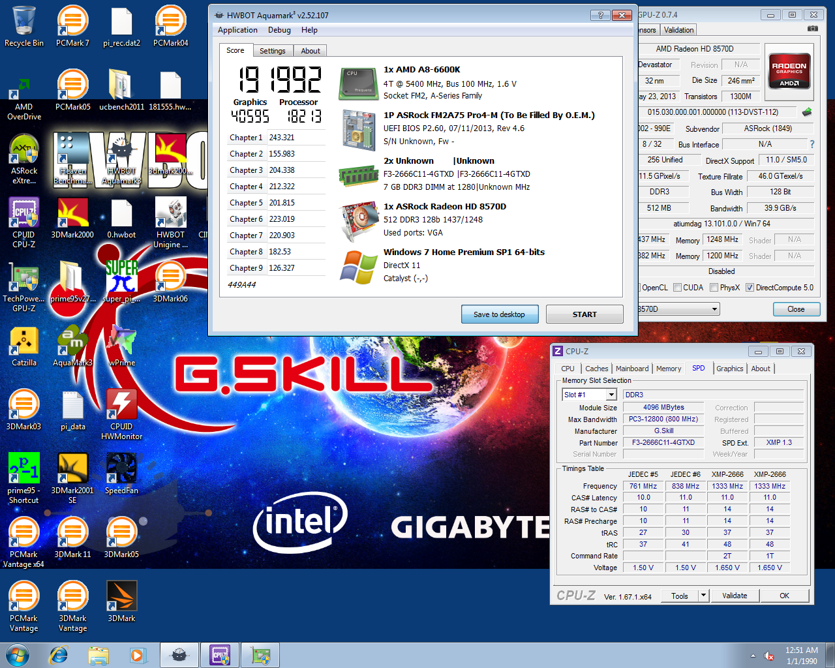835x668 pixels.
Task: Click the Save to desktop button
Action: tap(499, 314)
